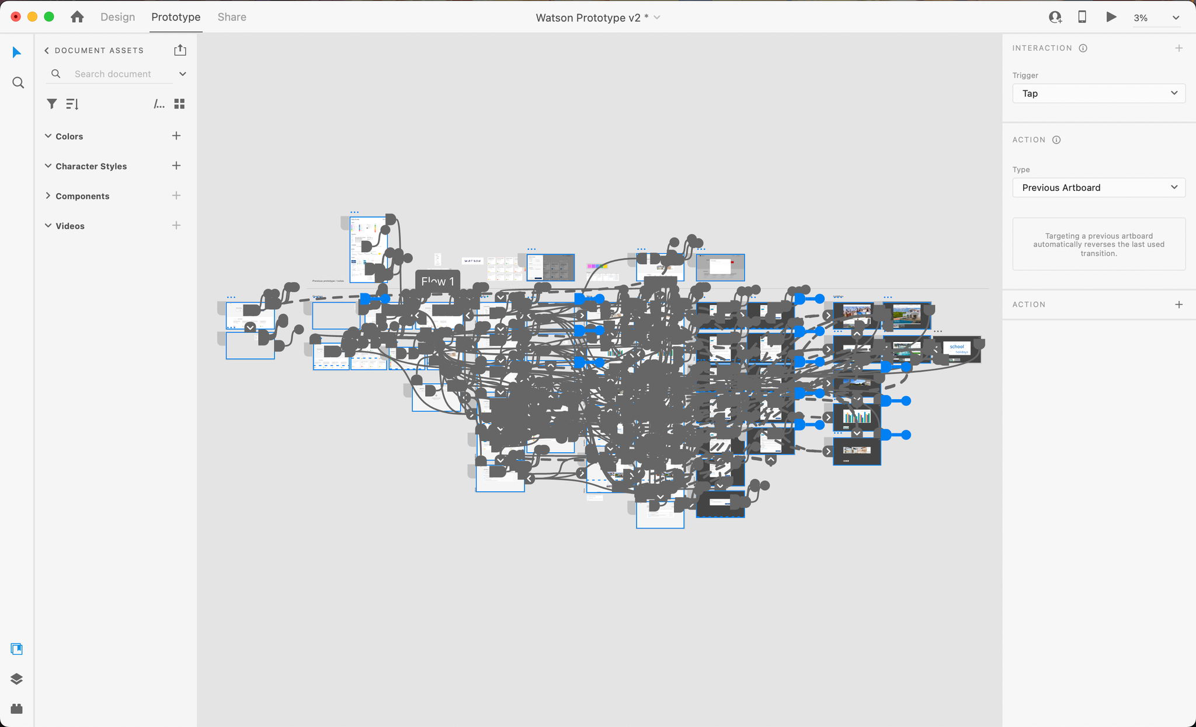Select the Select (arrow) tool
This screenshot has height=727, width=1196.
[x=17, y=53]
